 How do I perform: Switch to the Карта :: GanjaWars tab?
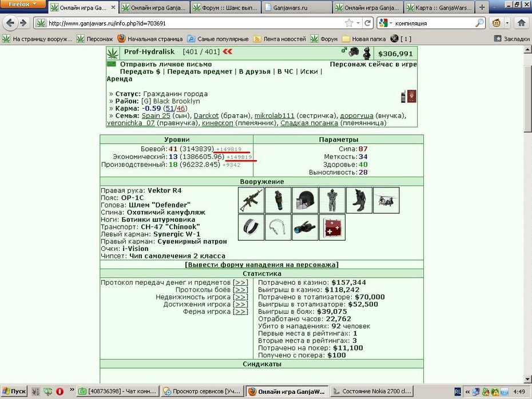point(439,7)
